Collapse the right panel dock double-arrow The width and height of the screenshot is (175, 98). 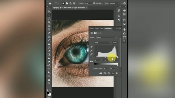(x=126, y=7)
